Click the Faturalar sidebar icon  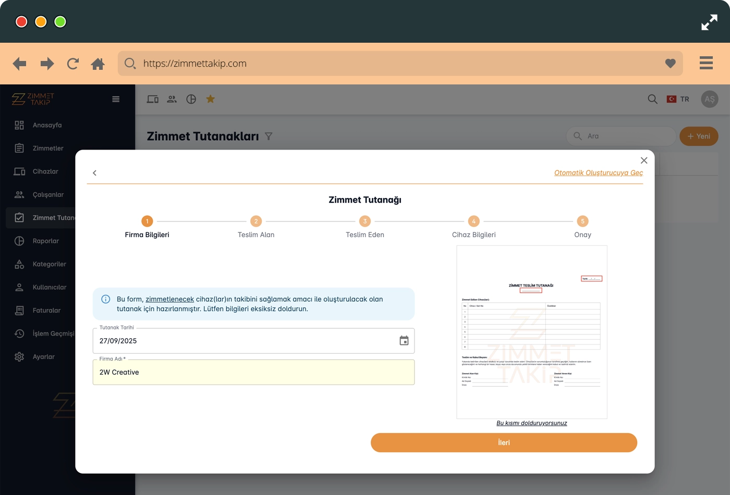tap(19, 311)
